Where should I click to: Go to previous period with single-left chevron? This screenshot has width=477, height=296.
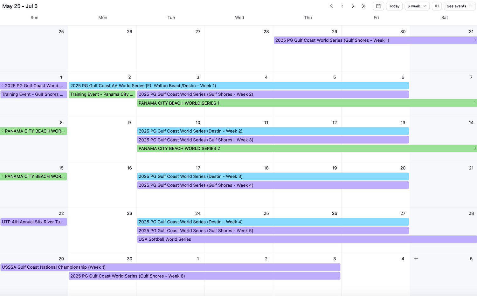point(342,6)
